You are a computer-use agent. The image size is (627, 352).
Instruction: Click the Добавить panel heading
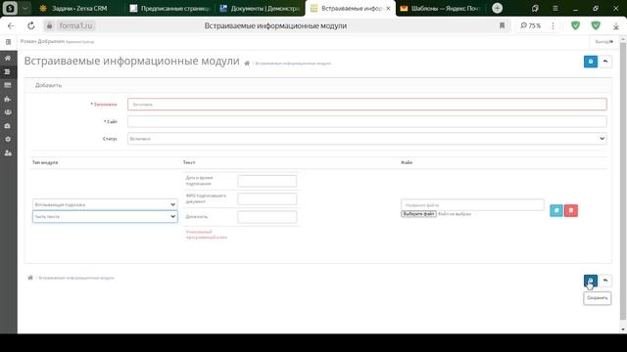[x=48, y=85]
